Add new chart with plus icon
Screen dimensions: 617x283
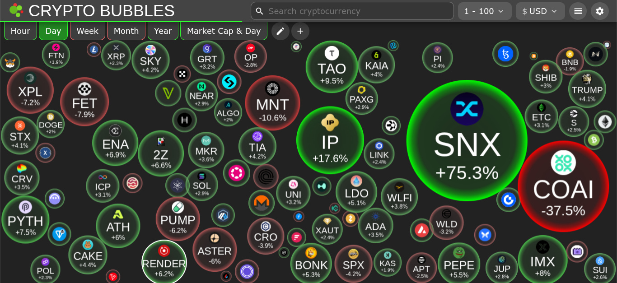[300, 31]
